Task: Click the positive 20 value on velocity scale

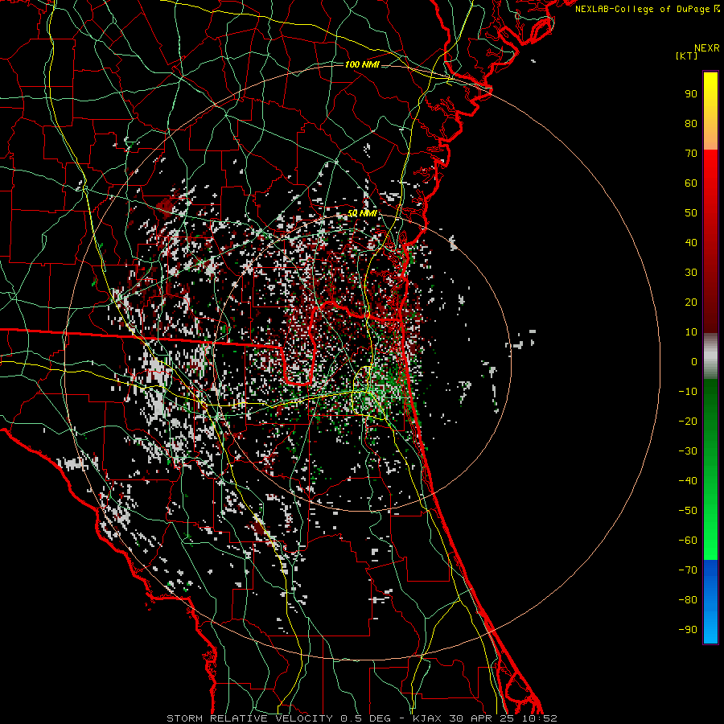Action: tap(691, 302)
